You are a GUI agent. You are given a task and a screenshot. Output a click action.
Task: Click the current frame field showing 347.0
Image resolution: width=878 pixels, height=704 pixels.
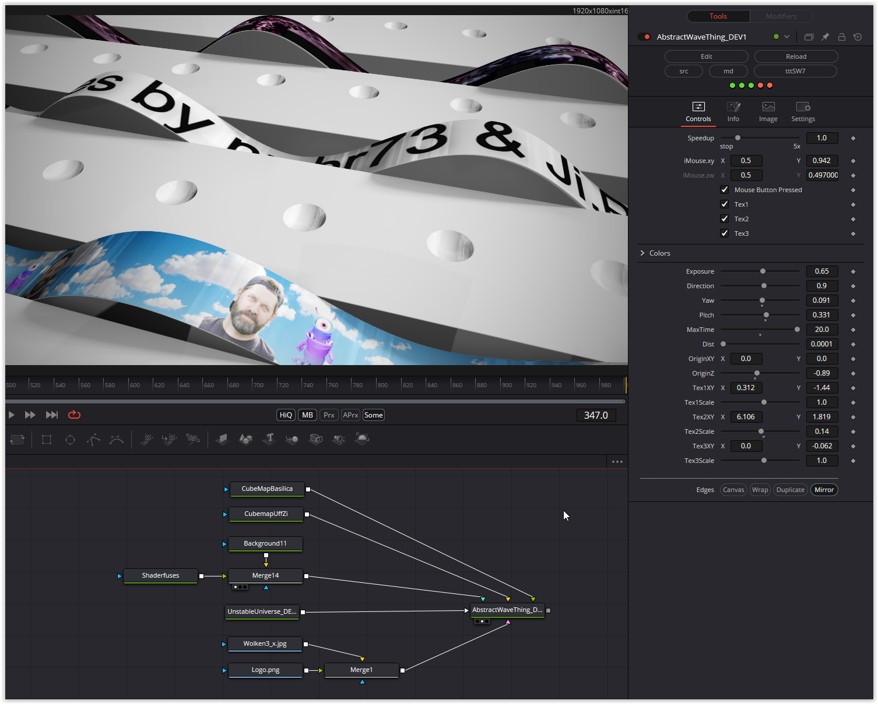click(596, 415)
